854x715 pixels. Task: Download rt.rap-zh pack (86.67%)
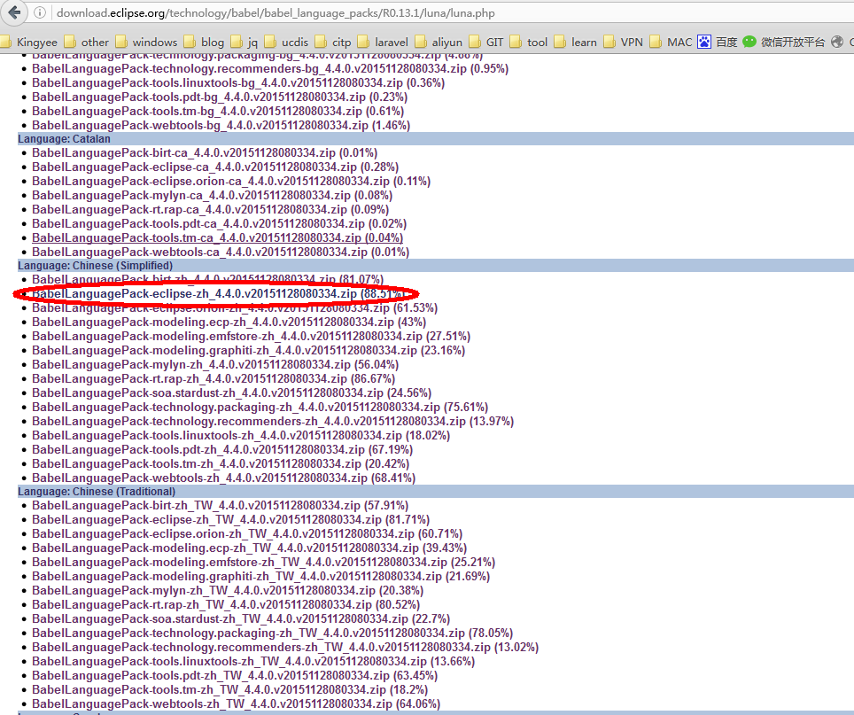coord(213,378)
